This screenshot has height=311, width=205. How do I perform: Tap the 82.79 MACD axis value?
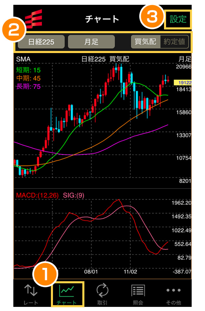coord(184,258)
